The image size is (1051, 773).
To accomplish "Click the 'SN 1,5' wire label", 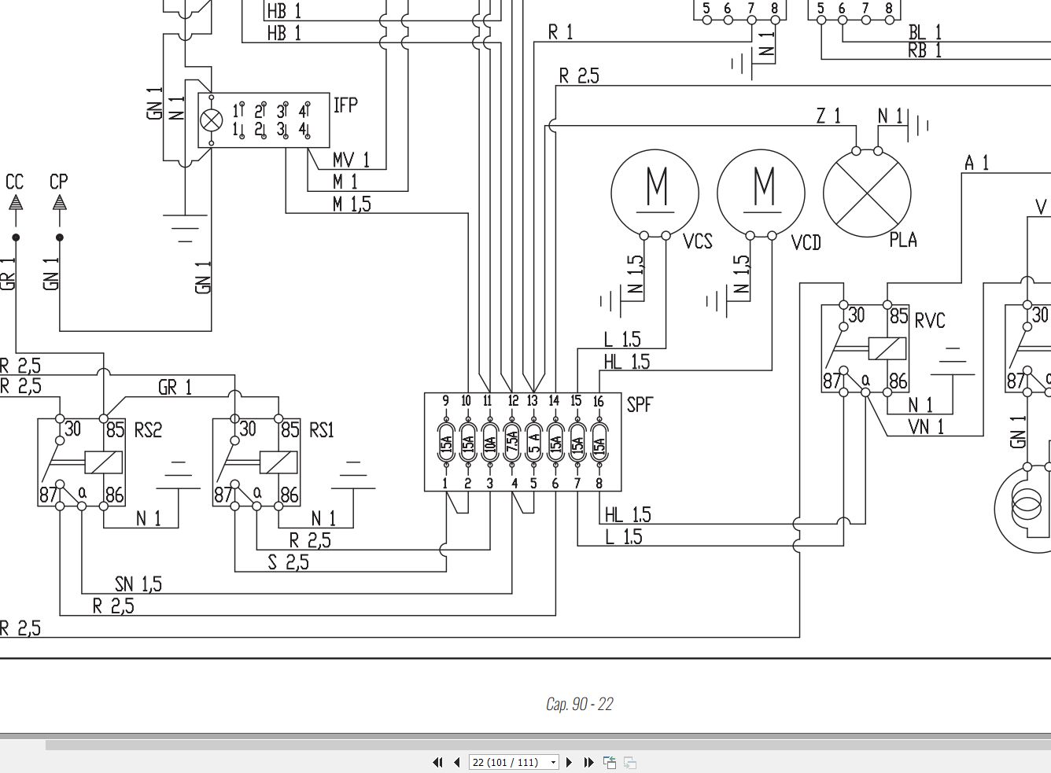I will (x=138, y=584).
